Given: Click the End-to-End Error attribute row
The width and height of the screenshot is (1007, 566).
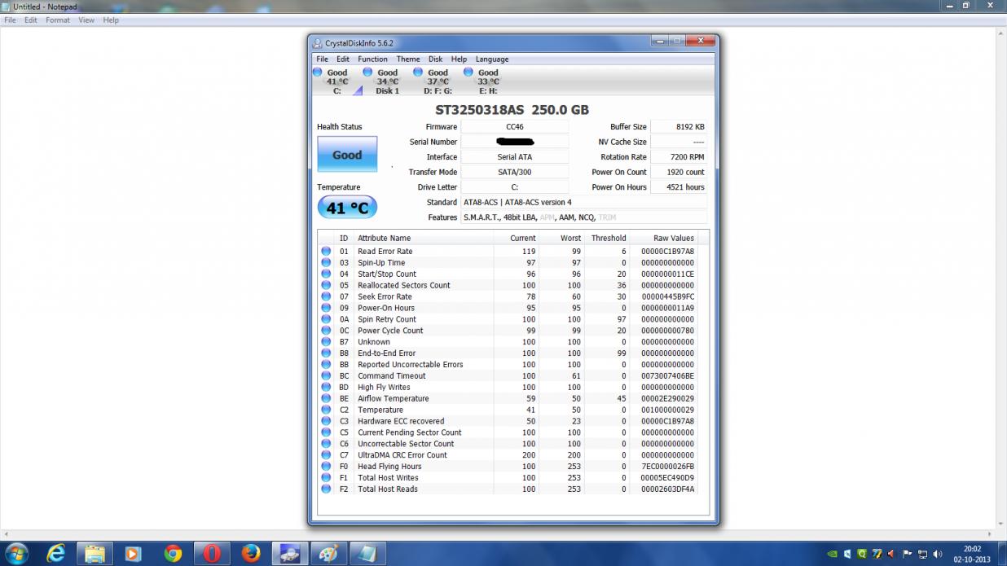Looking at the screenshot, I should (509, 353).
